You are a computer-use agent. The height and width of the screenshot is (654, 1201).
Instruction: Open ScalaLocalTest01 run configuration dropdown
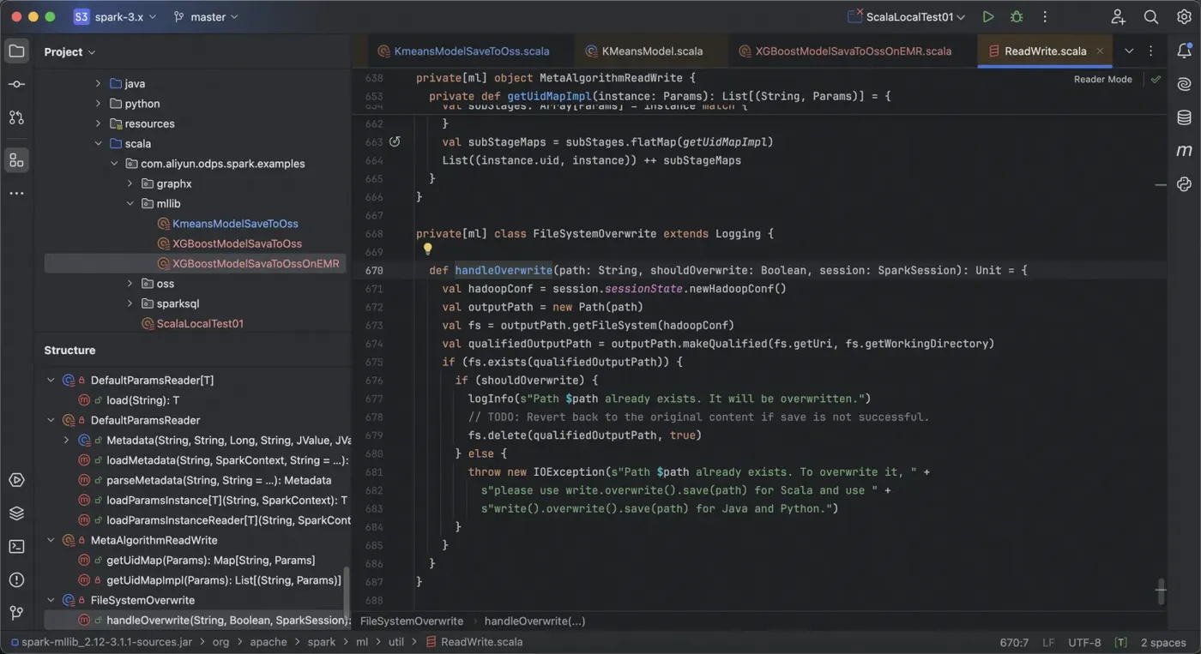coord(906,17)
